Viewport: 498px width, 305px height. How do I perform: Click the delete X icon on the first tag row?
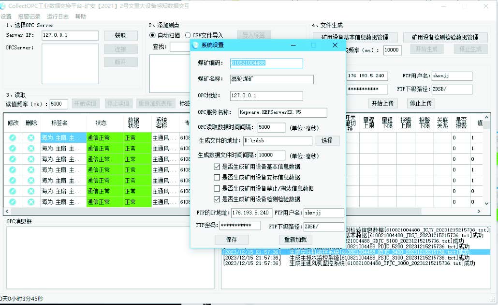click(30, 137)
